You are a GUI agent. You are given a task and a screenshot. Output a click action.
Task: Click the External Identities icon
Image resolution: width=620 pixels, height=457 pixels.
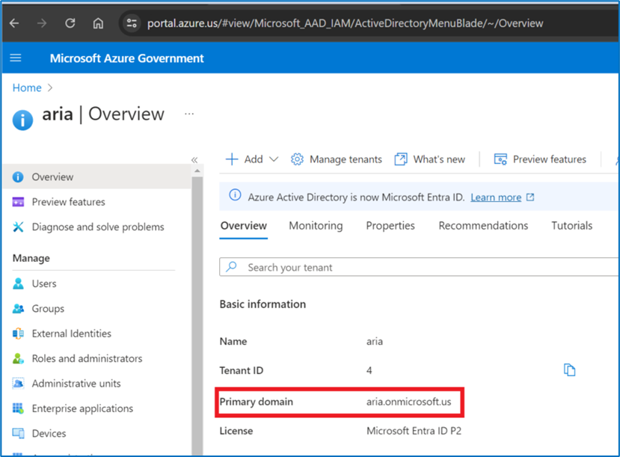pyautogui.click(x=18, y=334)
